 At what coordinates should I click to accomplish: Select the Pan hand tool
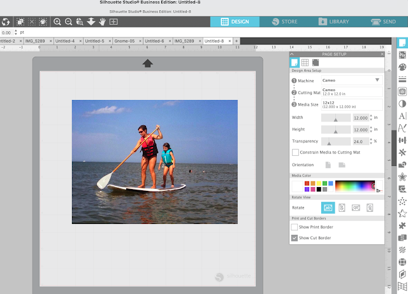click(x=102, y=22)
